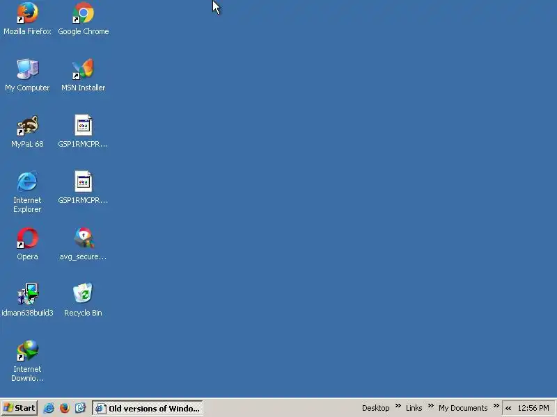The image size is (557, 417).
Task: Click the Desktop toolbar label on taskbar
Action: (375, 408)
